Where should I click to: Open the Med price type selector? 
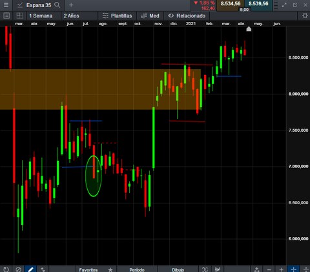(150, 16)
